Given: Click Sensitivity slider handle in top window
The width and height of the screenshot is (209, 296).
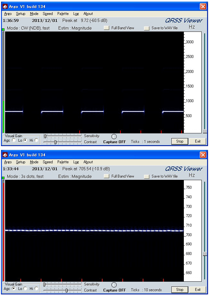Looking at the screenshot, I should [x=45, y=136].
